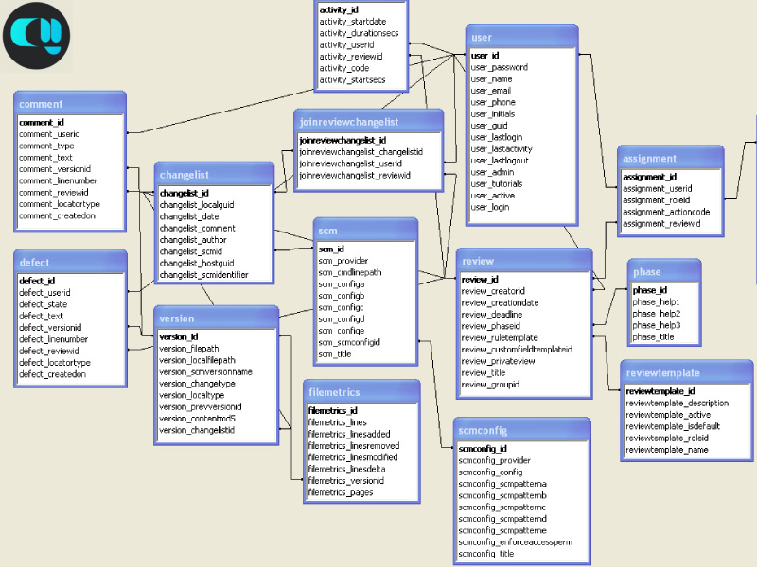Click the review table header
This screenshot has width=757, height=567.
point(524,261)
